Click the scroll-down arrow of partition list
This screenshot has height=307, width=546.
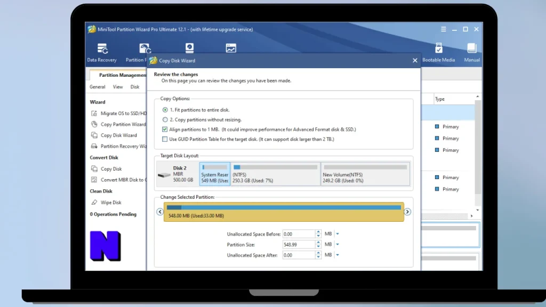[478, 210]
